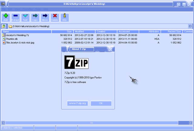Click the Add toolbar button
This screenshot has width=194, height=131.
point(6,17)
